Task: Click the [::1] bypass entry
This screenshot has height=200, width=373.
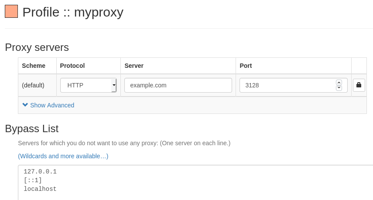Action: (33, 180)
